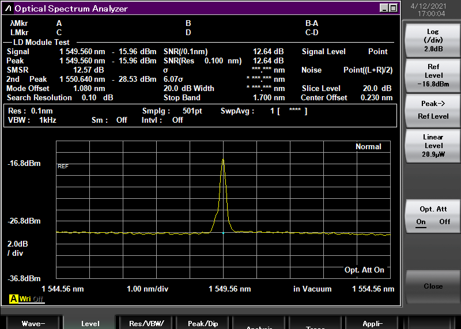Click the Wri trace mode label
This screenshot has width=461, height=329.
coord(25,298)
